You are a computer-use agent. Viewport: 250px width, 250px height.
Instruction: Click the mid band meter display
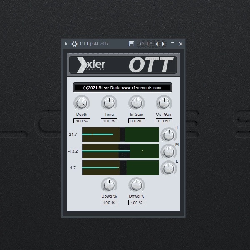tap(120, 151)
